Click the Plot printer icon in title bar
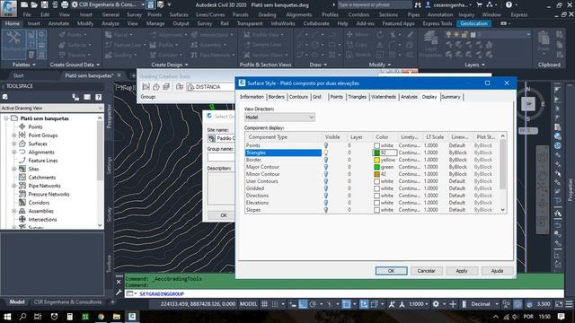The height and width of the screenshot is (323, 575). 65,4
